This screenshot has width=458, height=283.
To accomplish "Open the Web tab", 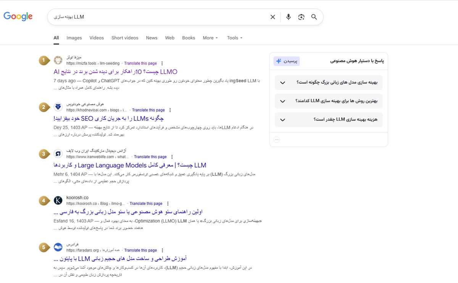I will pos(170,38).
